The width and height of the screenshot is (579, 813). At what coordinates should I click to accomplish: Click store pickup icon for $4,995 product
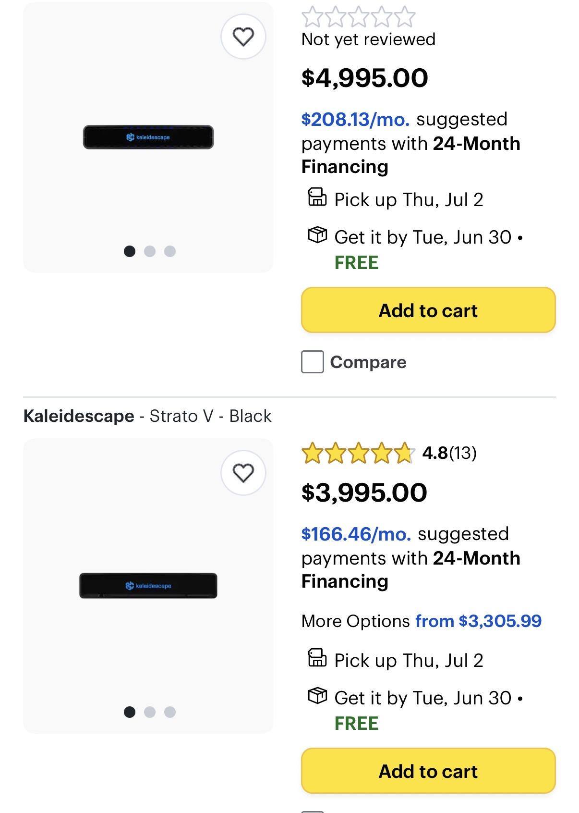click(317, 197)
